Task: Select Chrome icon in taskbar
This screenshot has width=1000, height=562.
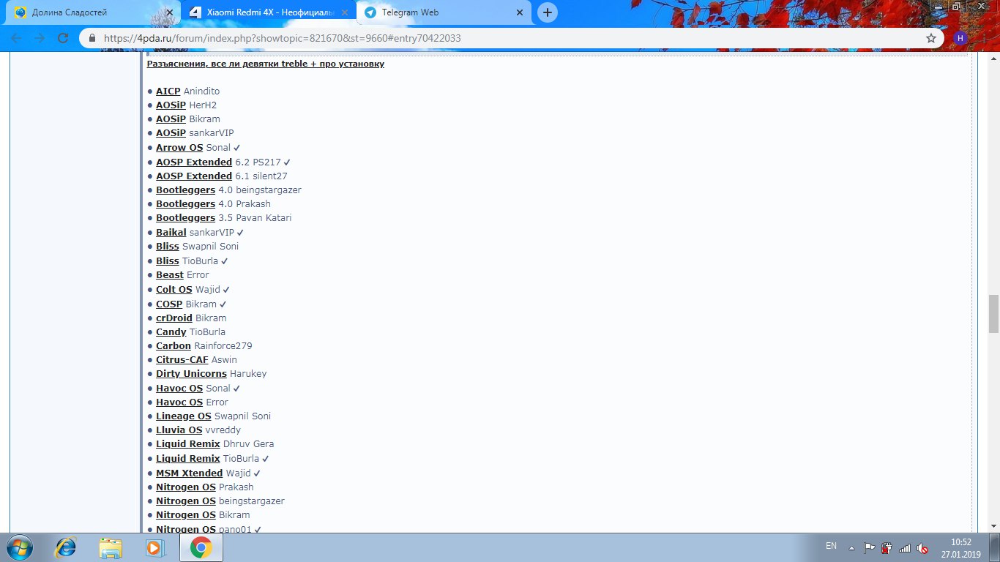Action: tap(201, 547)
